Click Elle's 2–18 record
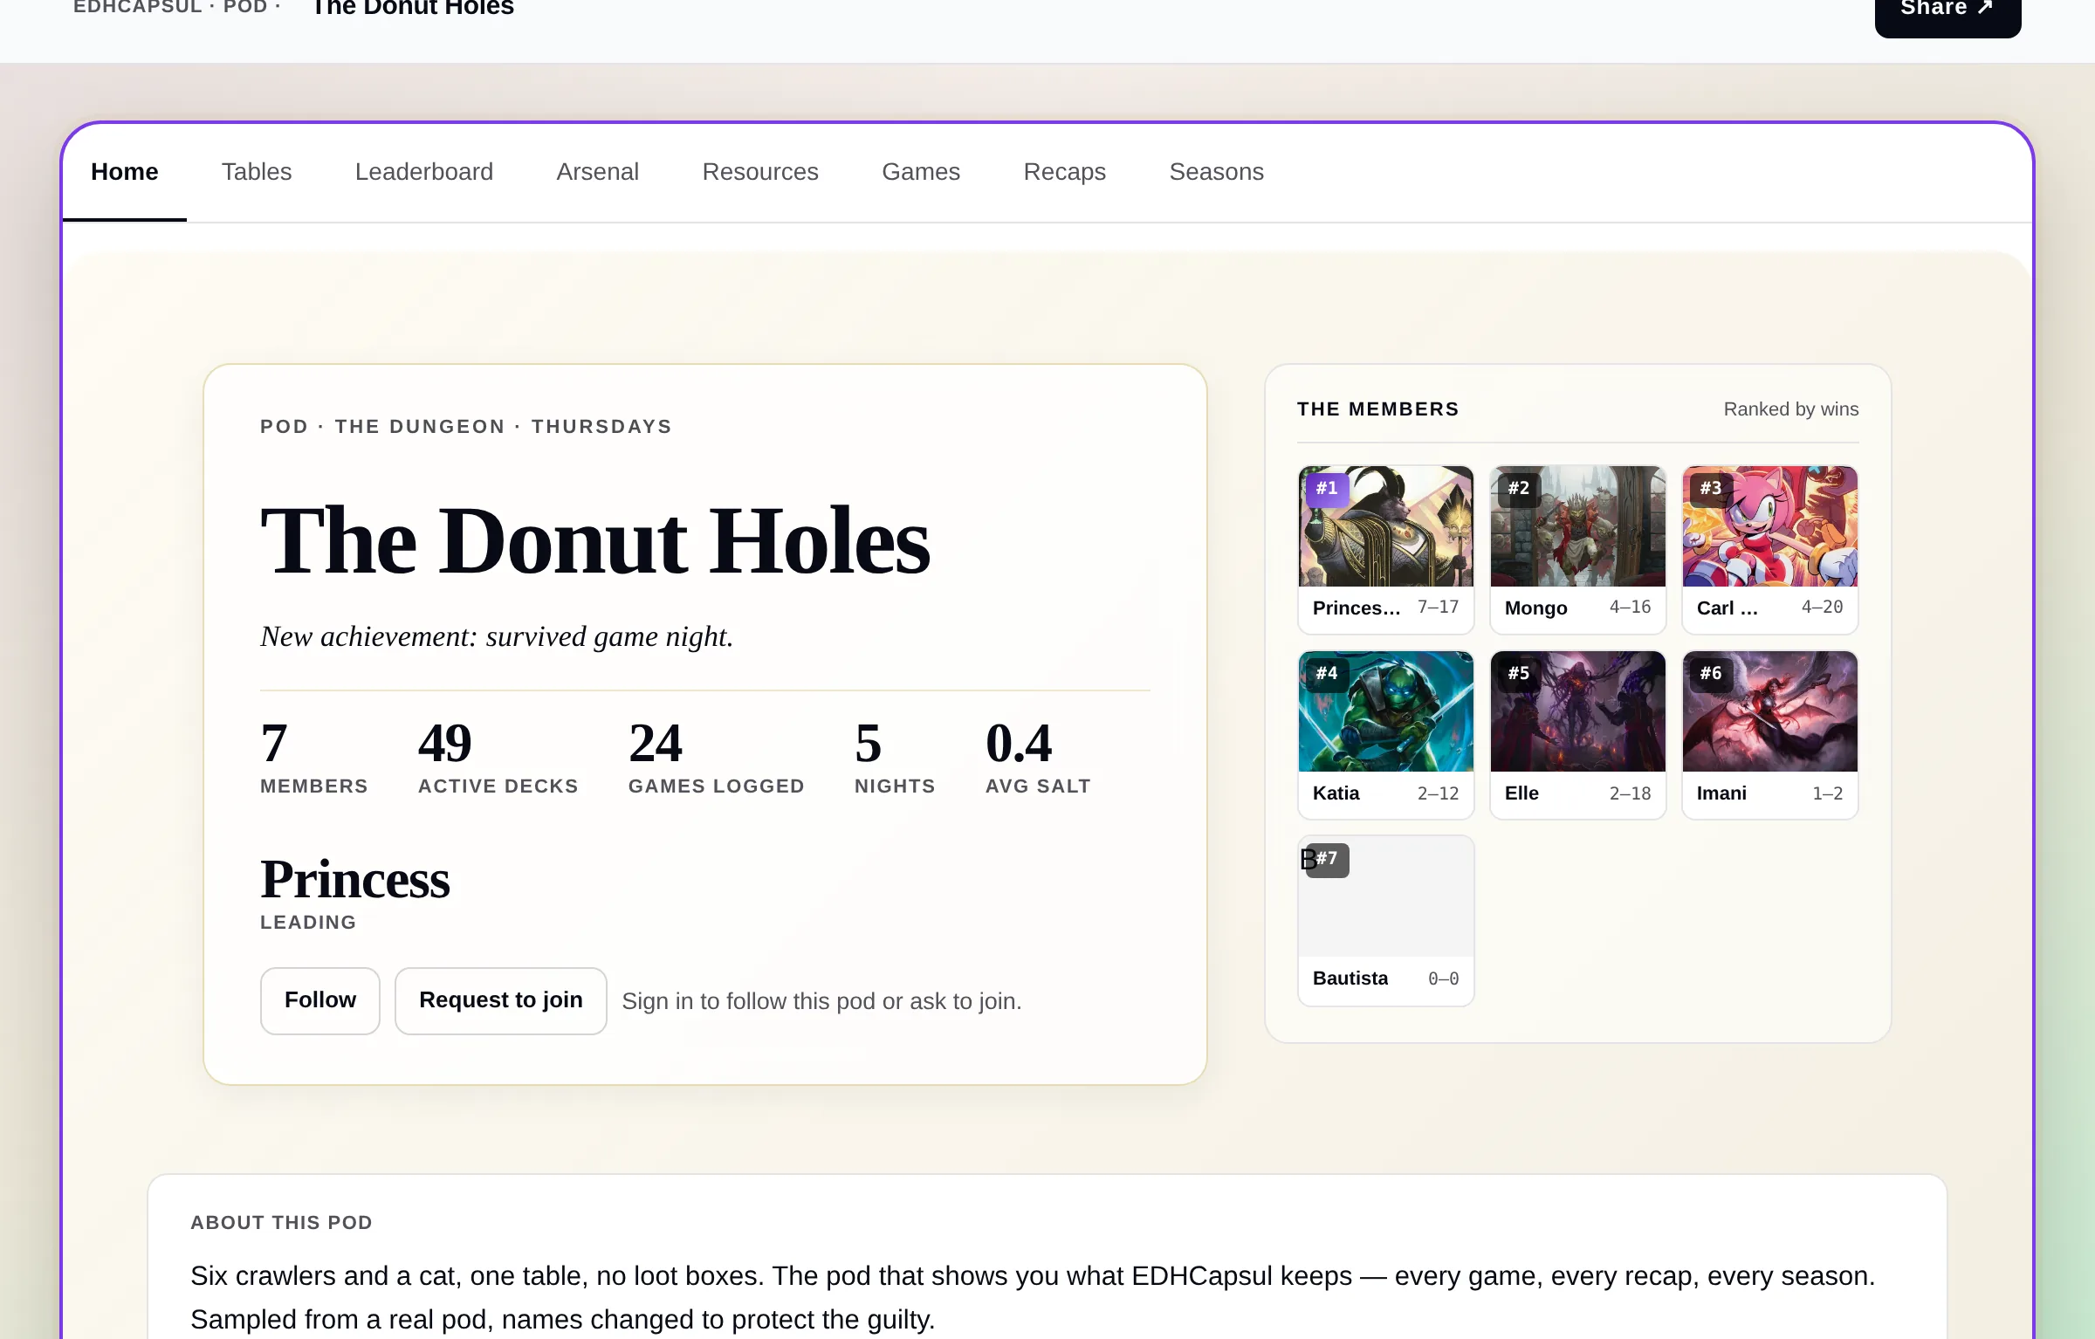 coord(1630,793)
